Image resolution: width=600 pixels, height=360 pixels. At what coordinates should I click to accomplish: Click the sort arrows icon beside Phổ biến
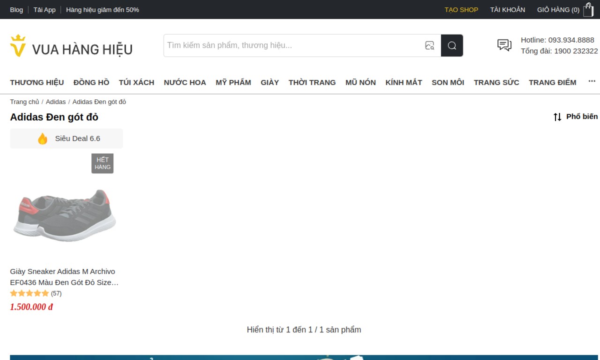point(557,117)
